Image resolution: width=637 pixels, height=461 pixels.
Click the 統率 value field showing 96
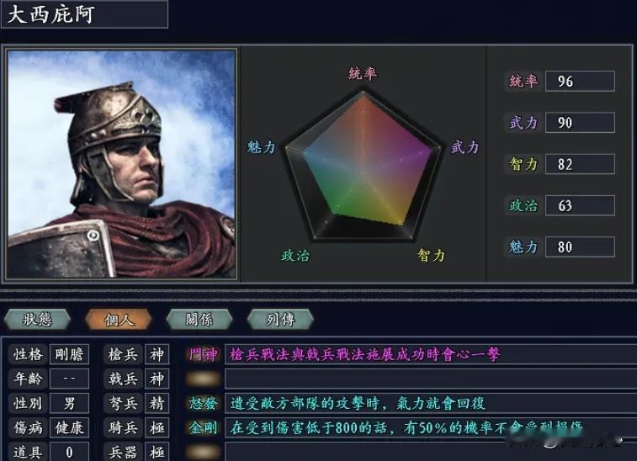(580, 82)
